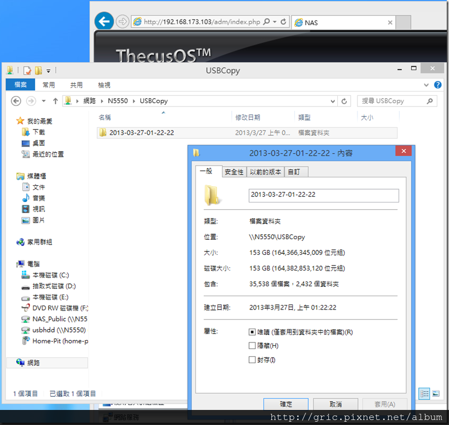Go up one folder level arrow

[x=55, y=101]
